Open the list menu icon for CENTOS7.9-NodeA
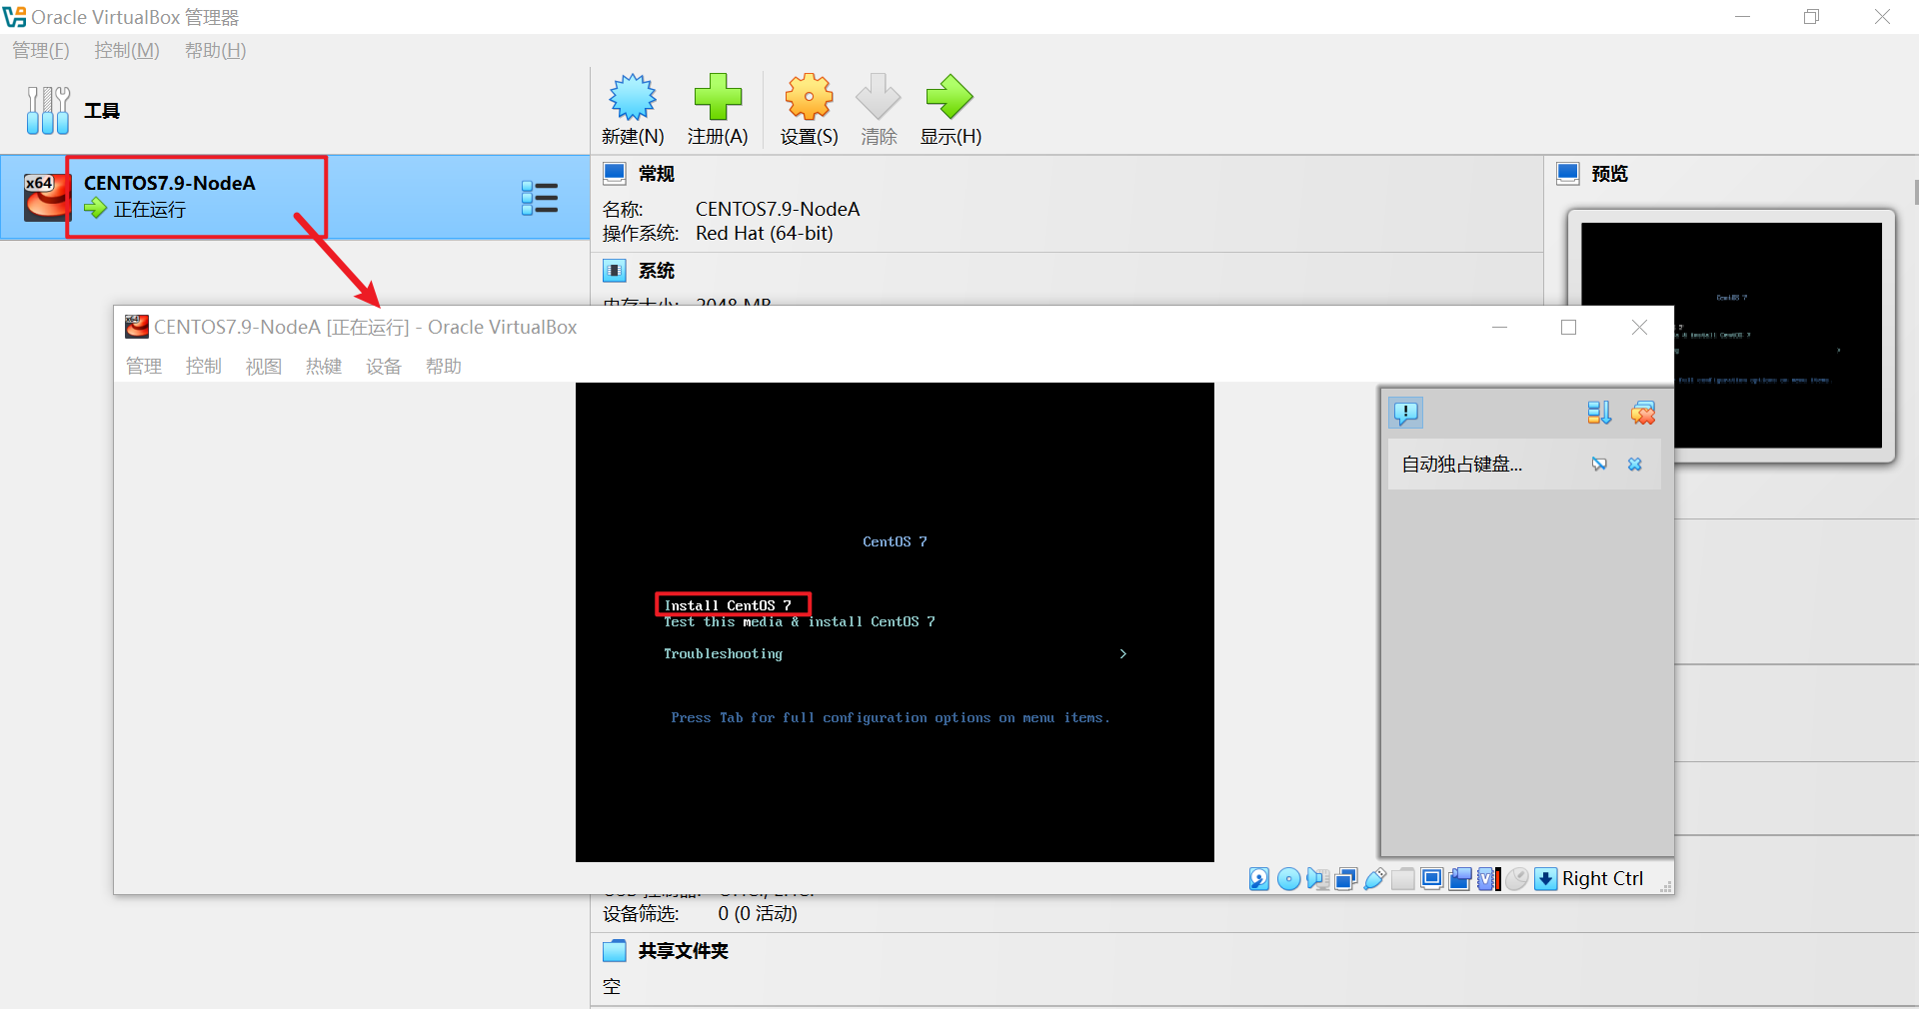 [540, 198]
